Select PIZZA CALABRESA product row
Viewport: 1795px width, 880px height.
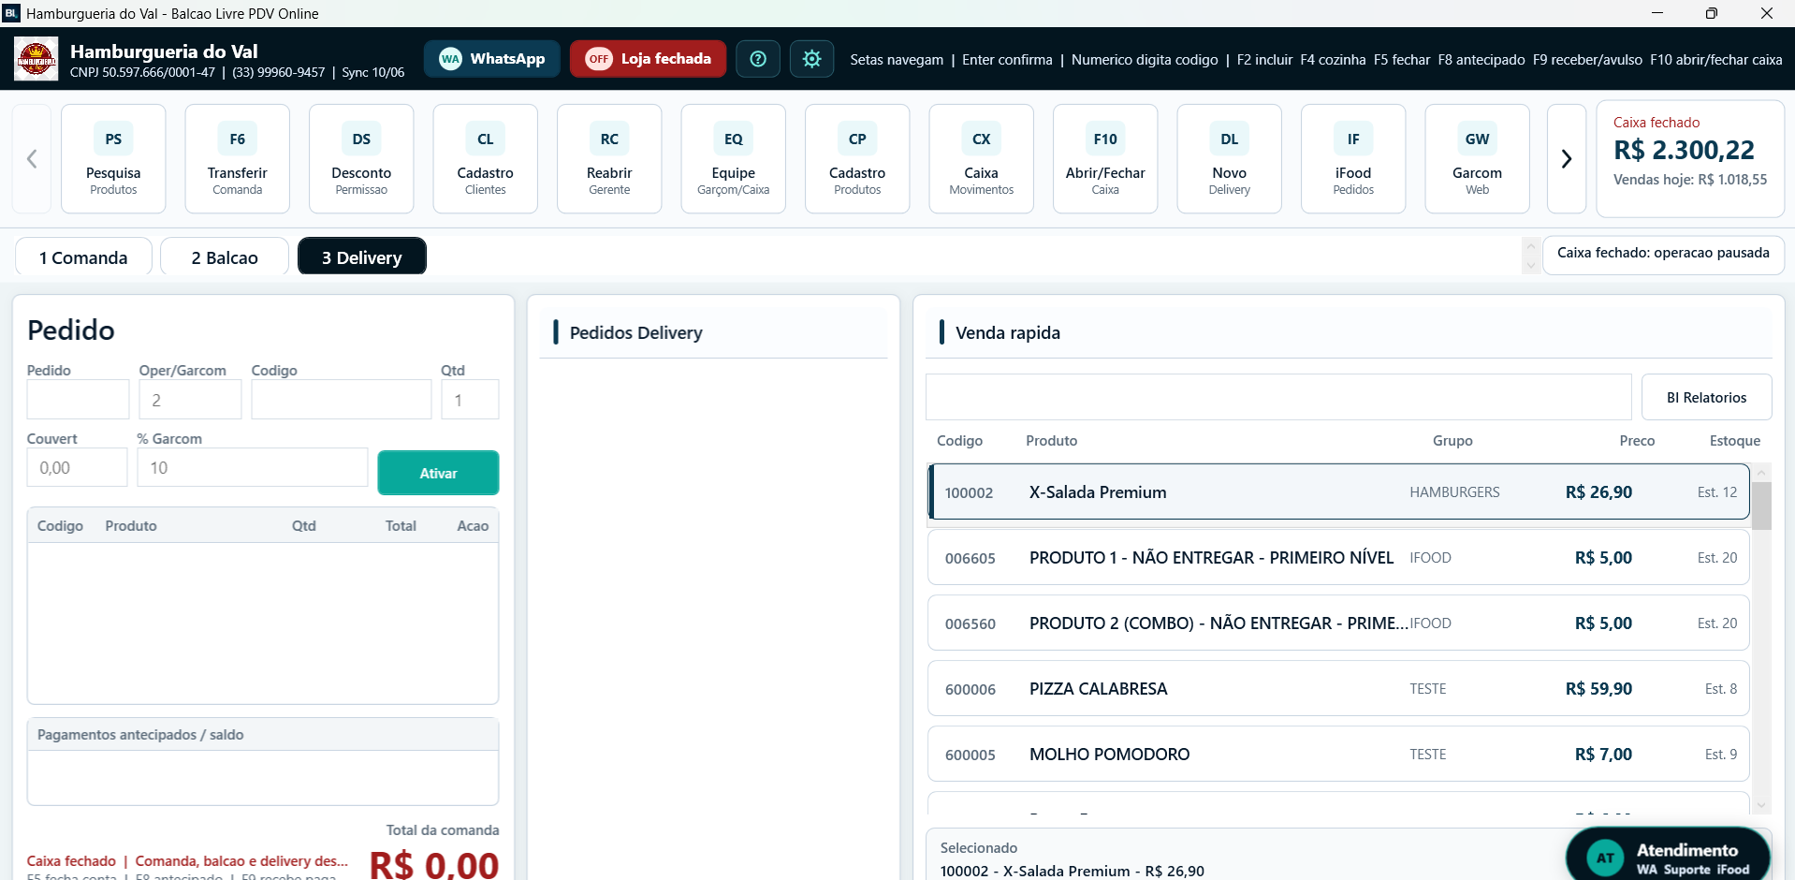click(1338, 688)
